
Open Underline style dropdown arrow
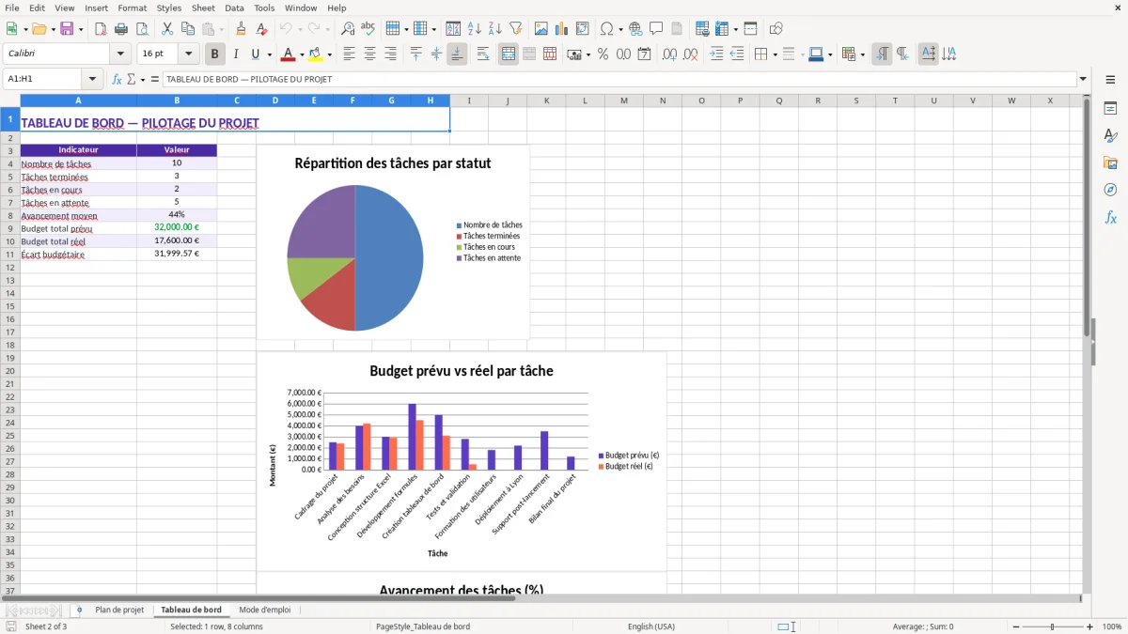(268, 54)
